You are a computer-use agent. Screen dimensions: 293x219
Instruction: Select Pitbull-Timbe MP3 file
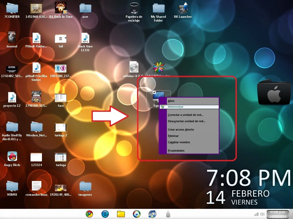[x=36, y=38]
